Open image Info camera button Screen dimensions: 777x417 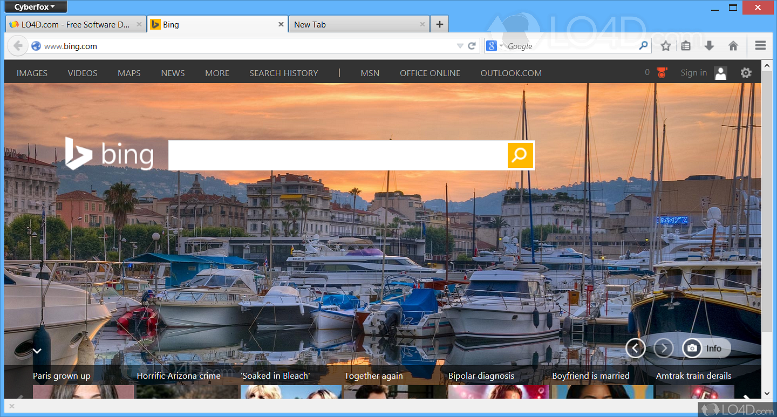pyautogui.click(x=706, y=348)
